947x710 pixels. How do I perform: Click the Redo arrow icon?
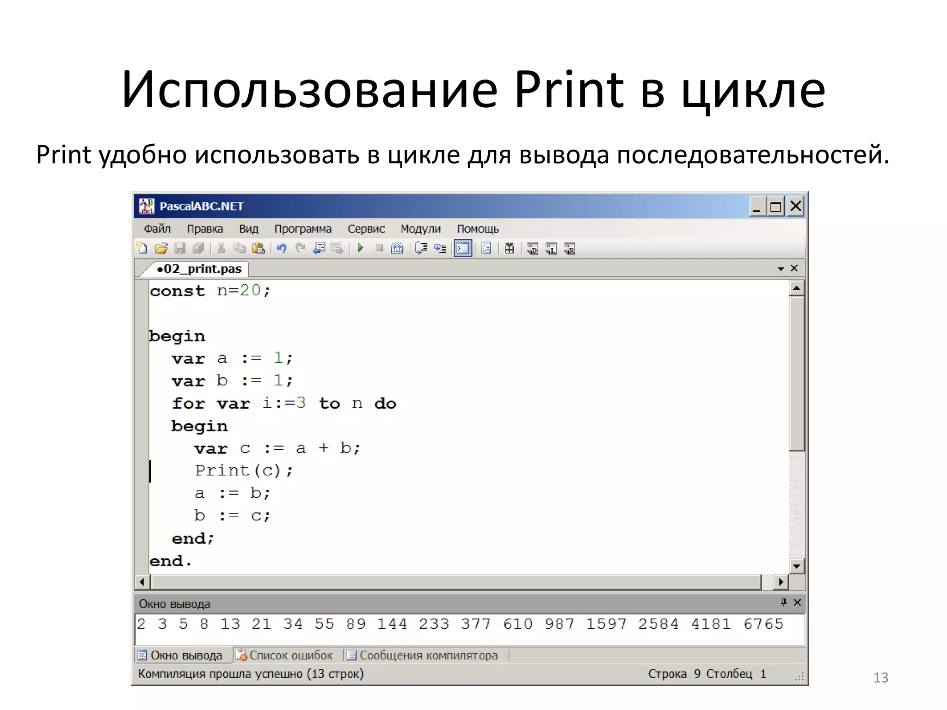coord(301,248)
